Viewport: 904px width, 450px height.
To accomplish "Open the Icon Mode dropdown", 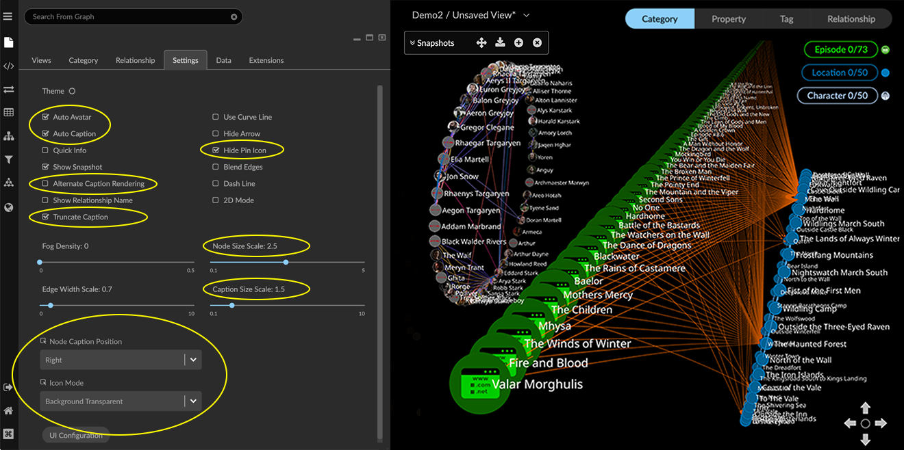I will pos(121,401).
